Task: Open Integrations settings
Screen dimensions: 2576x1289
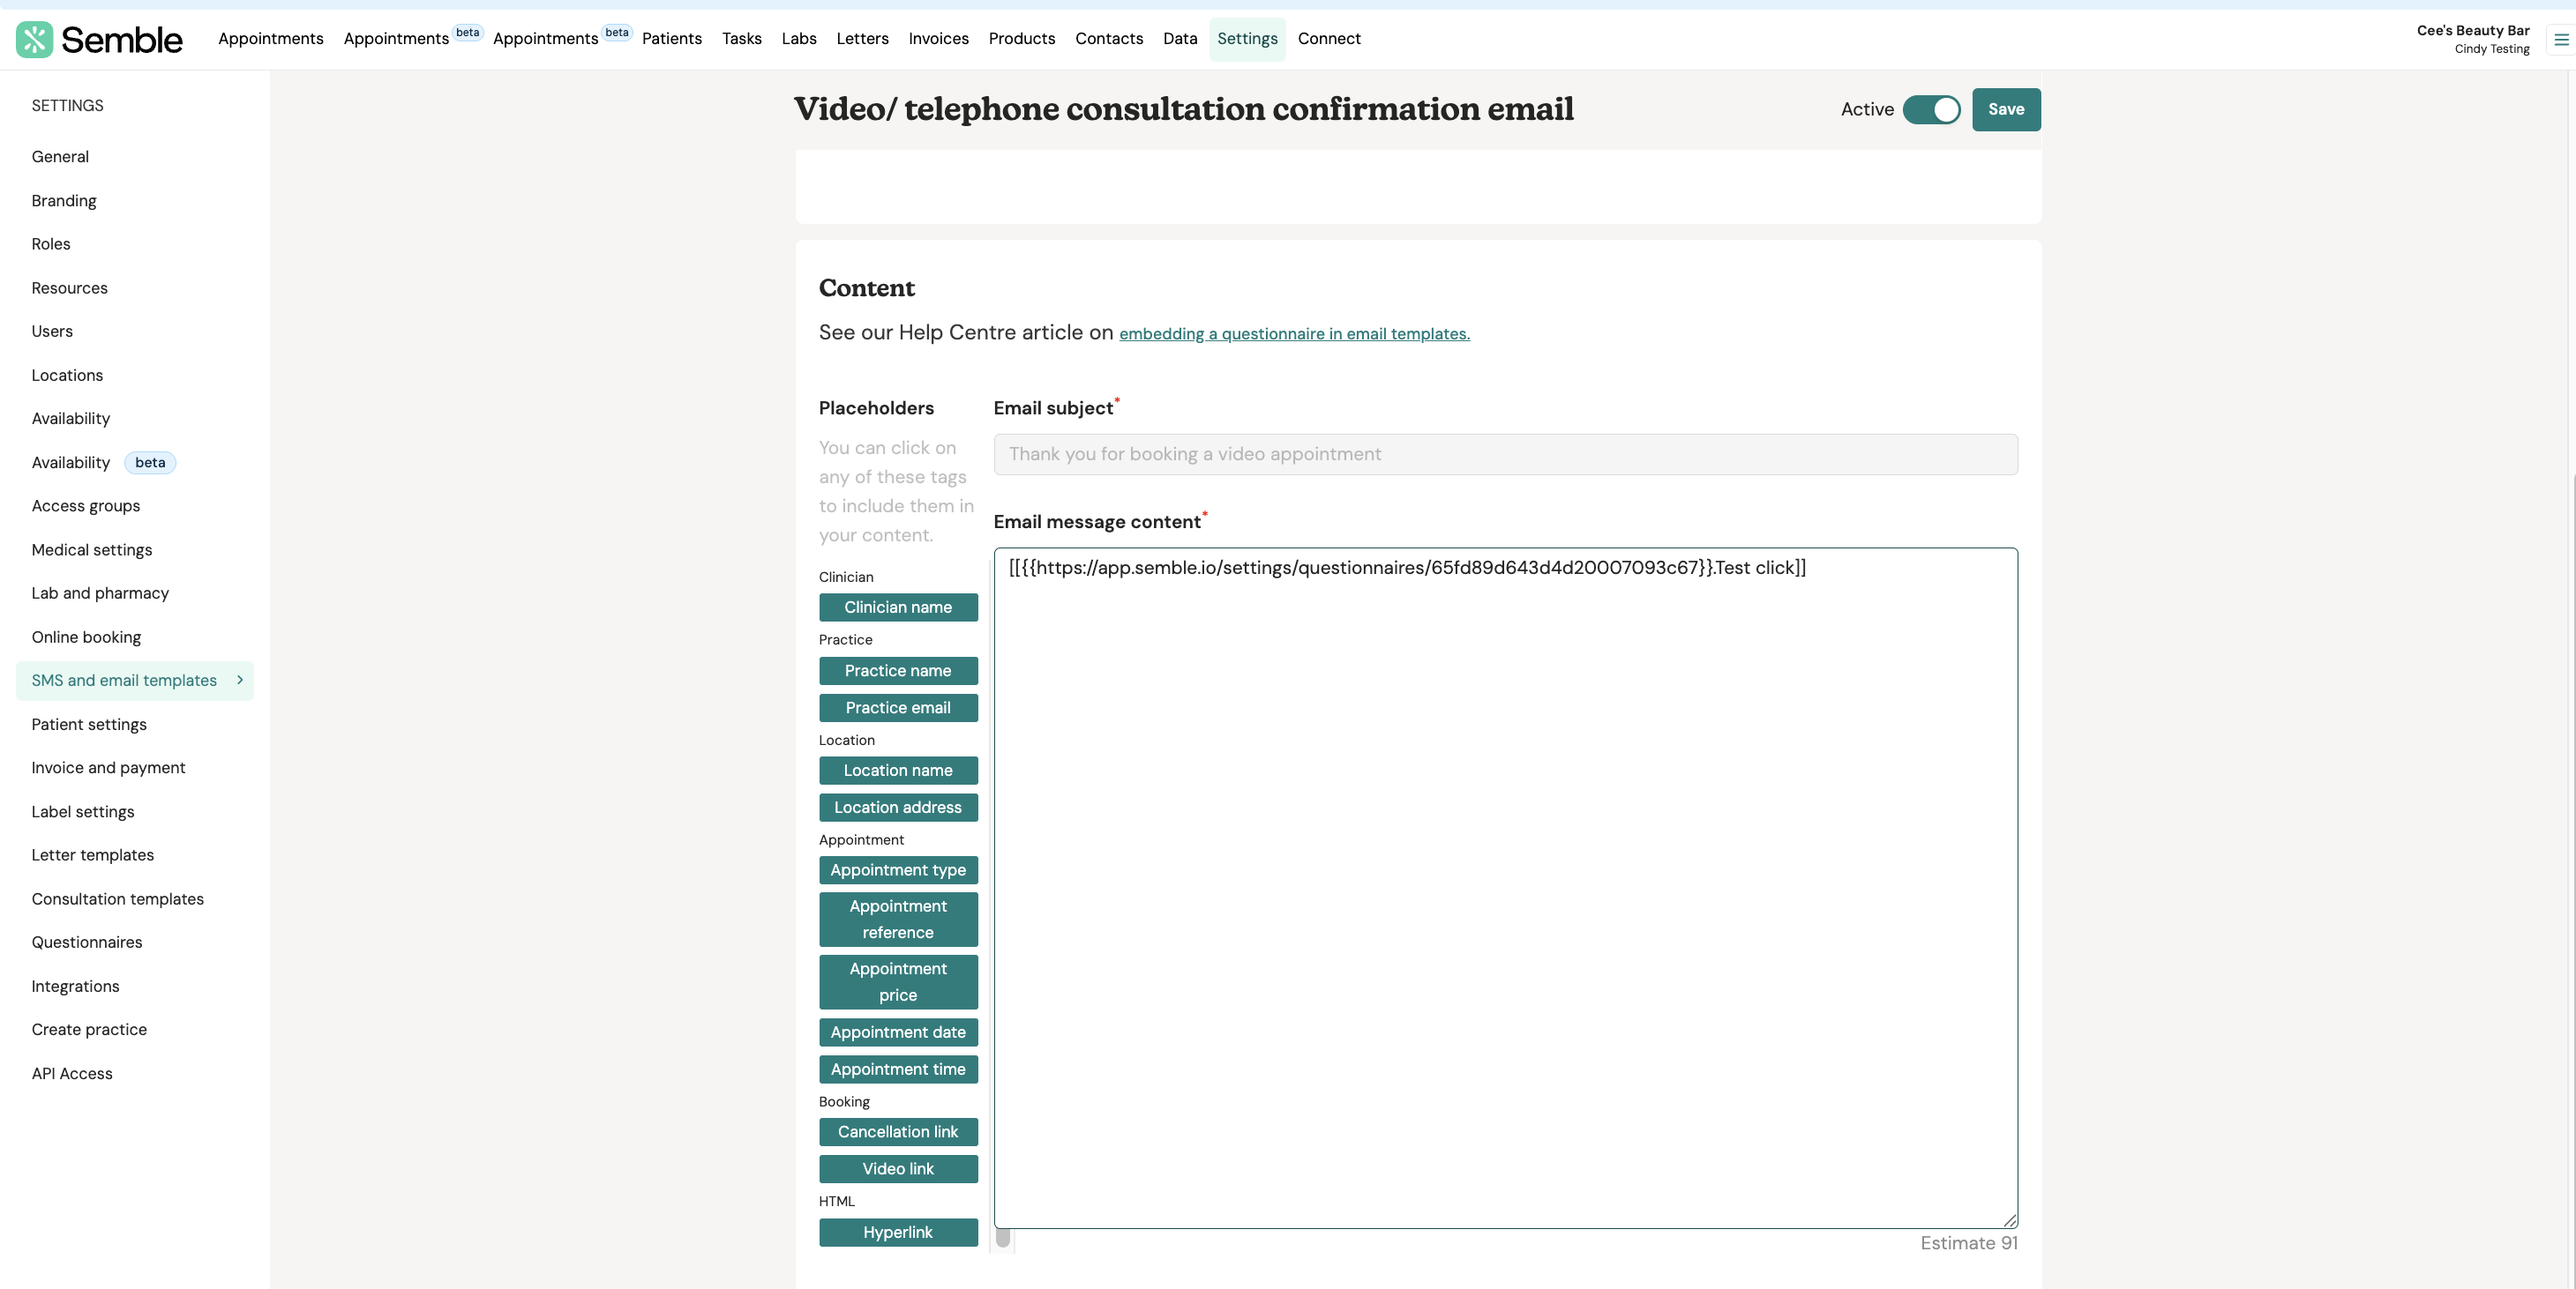Action: 75,987
